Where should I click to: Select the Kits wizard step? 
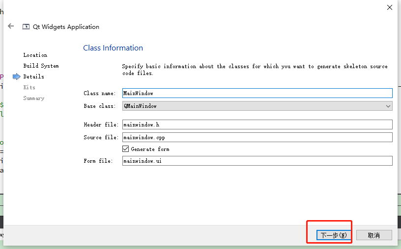(29, 87)
